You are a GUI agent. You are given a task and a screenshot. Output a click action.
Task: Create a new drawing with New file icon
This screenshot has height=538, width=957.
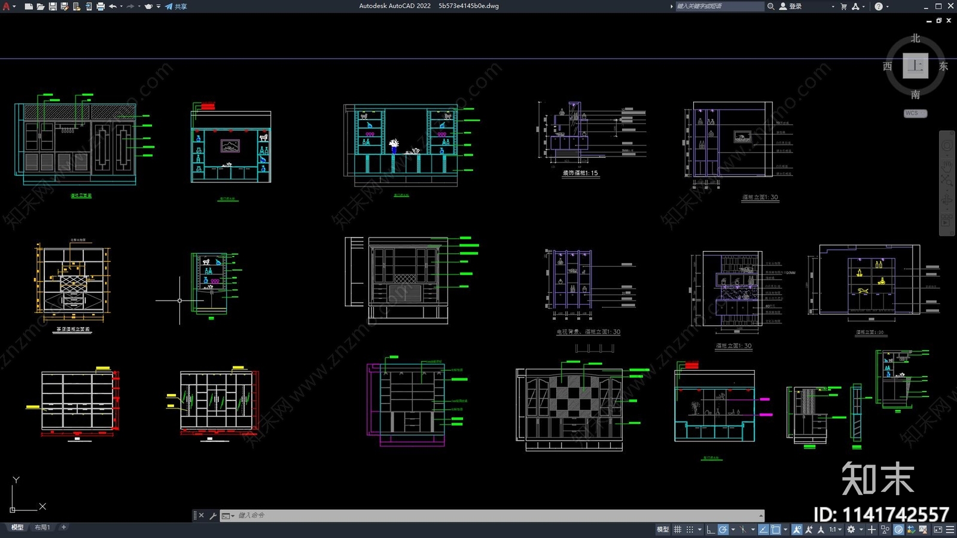click(x=29, y=7)
